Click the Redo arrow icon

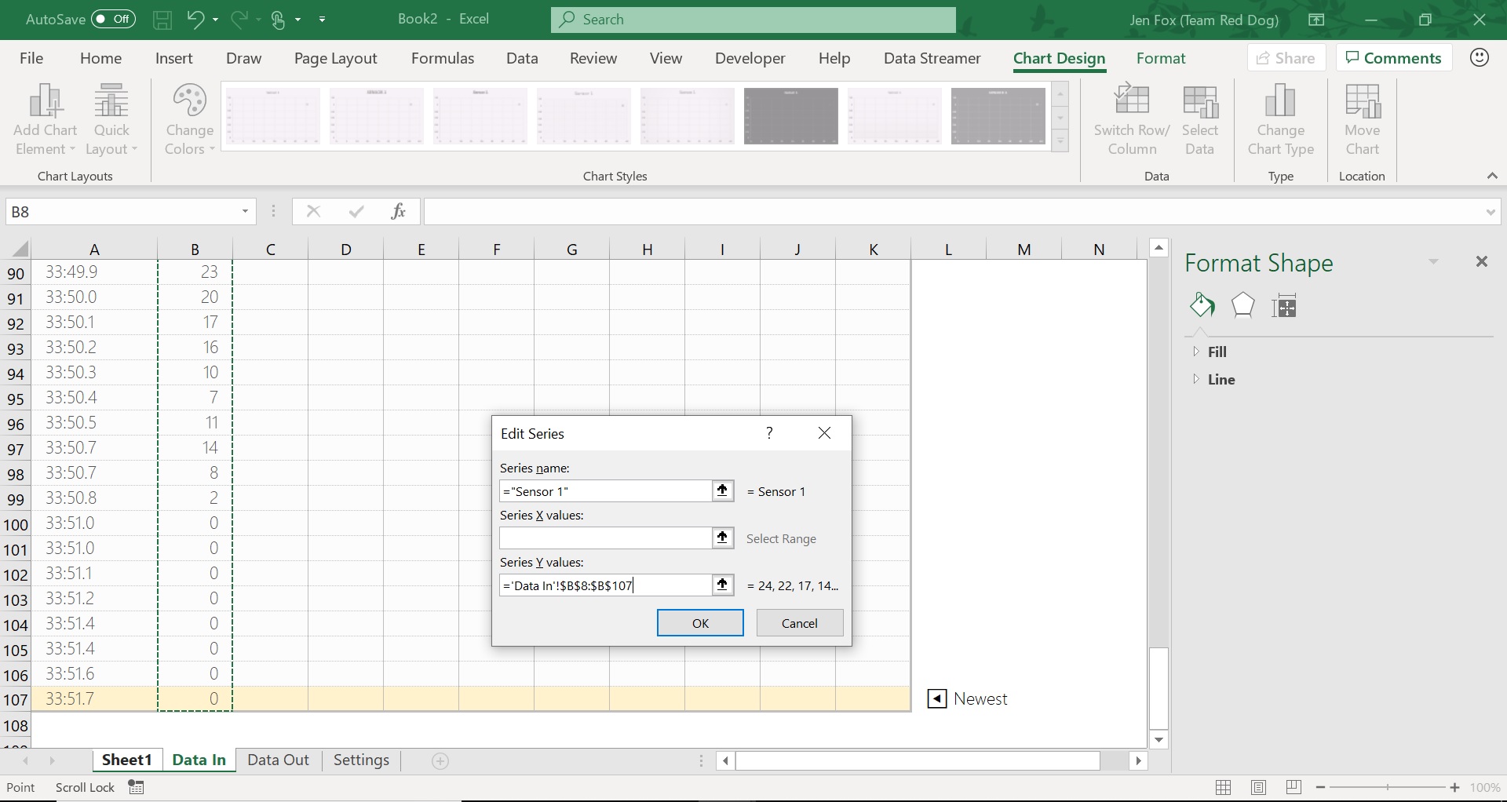tap(239, 20)
